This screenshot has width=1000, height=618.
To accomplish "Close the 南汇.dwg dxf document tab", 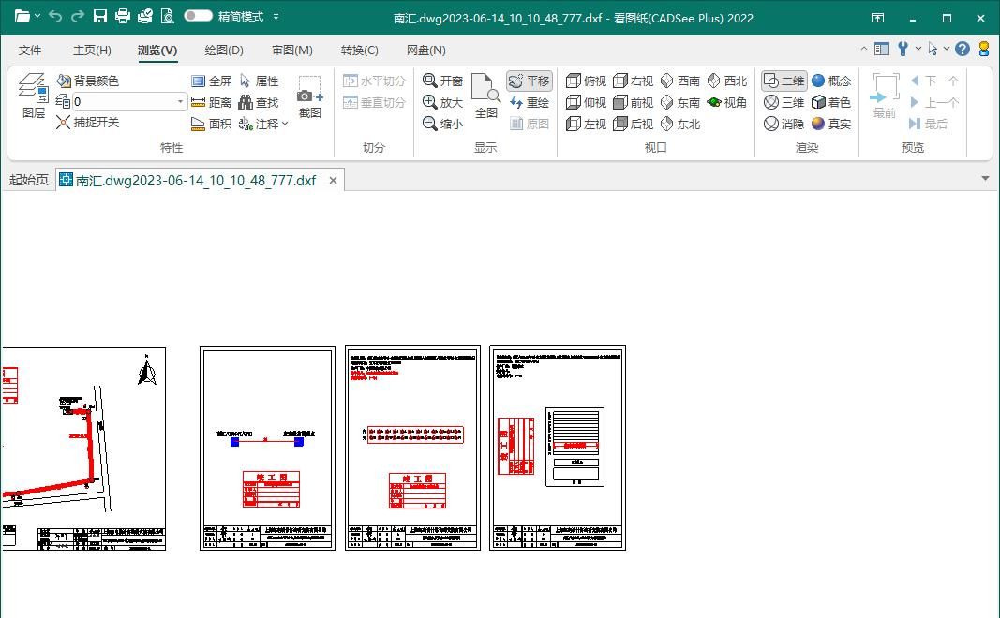I will [x=333, y=181].
